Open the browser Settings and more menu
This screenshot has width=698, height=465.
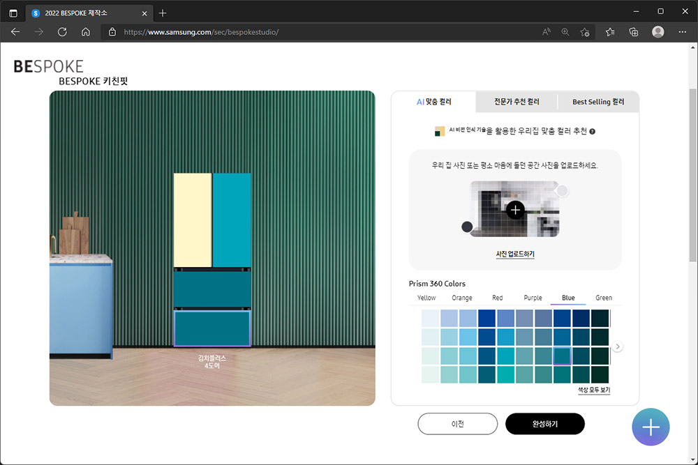[x=683, y=32]
